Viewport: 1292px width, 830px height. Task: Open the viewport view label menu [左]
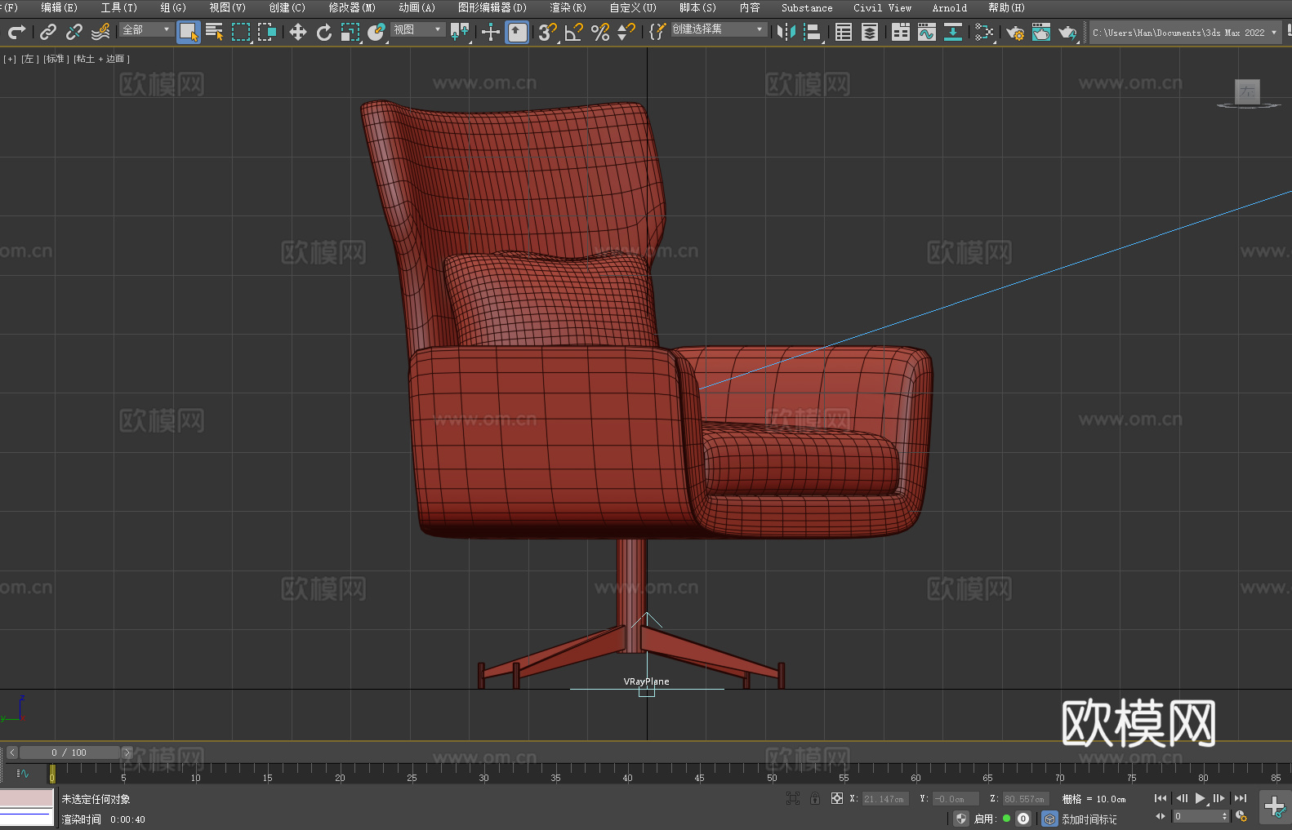click(x=30, y=59)
